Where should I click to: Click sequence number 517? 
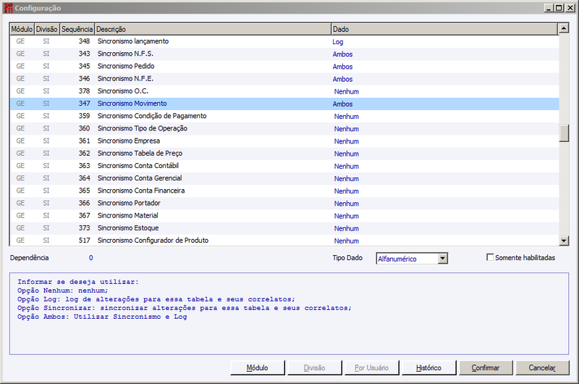84,241
